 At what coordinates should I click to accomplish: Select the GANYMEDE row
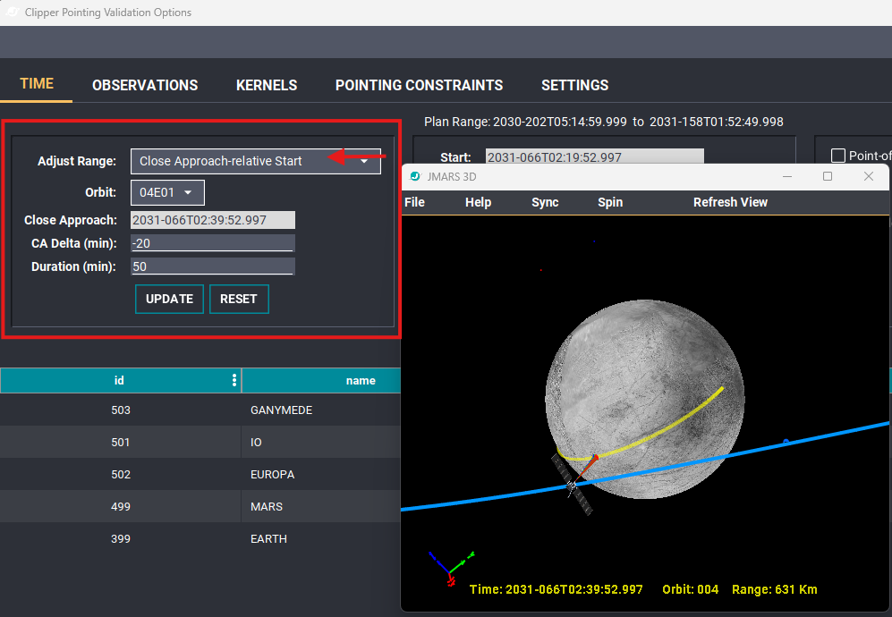tap(200, 410)
